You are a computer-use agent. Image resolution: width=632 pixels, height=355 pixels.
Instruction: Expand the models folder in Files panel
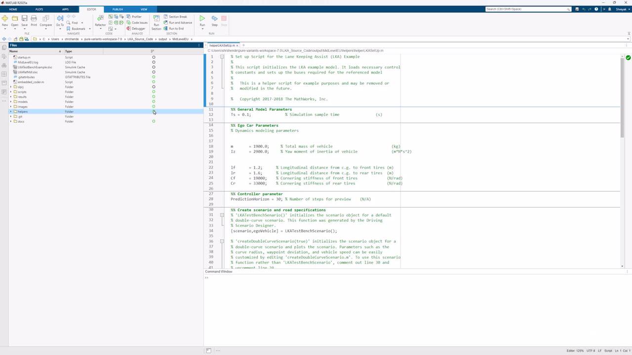[11, 102]
